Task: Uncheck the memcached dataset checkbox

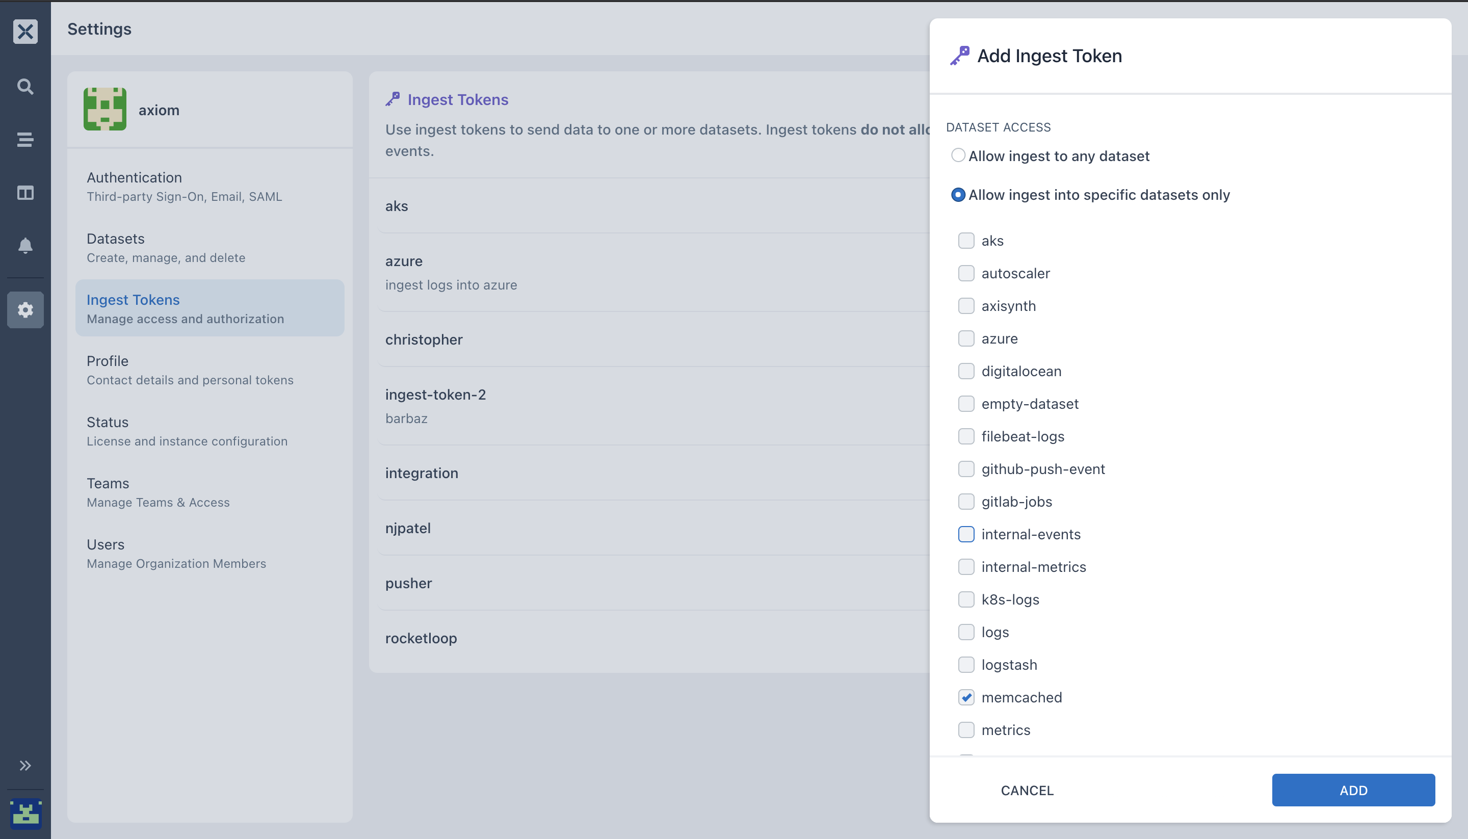Action: pos(966,697)
